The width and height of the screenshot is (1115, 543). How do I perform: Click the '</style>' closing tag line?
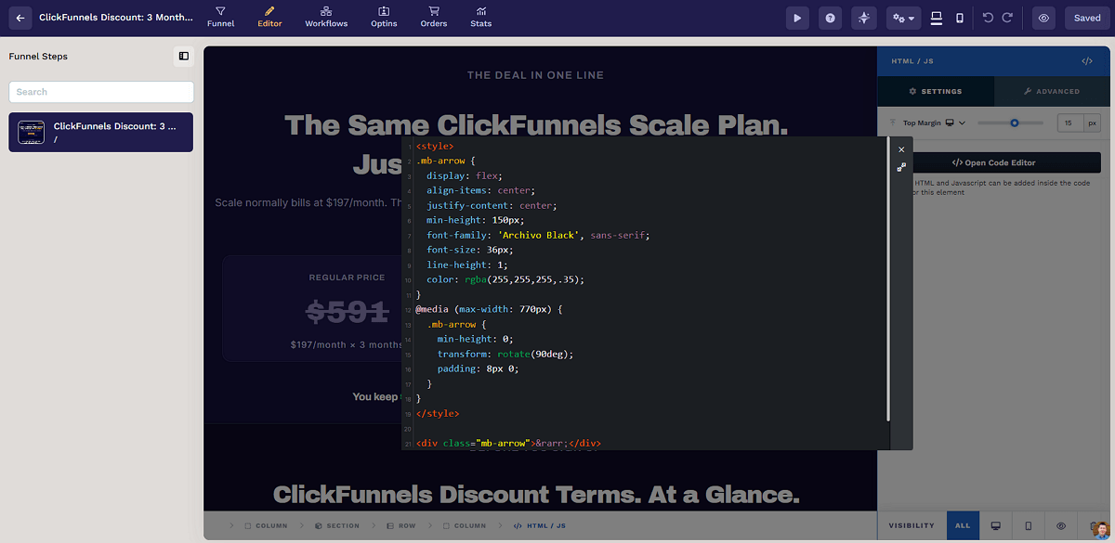(438, 413)
